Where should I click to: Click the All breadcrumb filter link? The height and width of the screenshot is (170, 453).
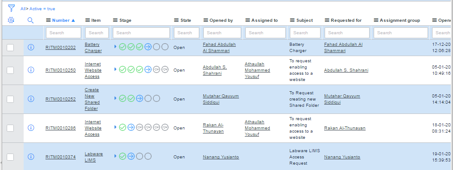pos(23,9)
